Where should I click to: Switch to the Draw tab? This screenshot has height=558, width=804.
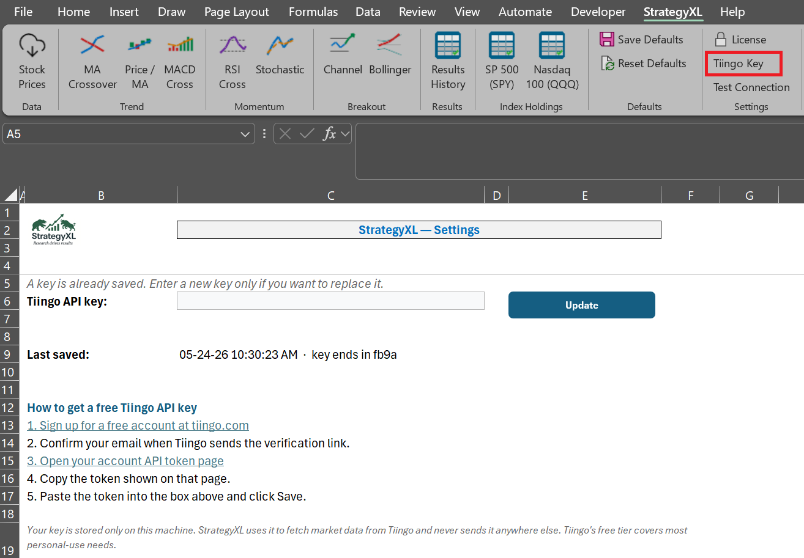pyautogui.click(x=171, y=12)
